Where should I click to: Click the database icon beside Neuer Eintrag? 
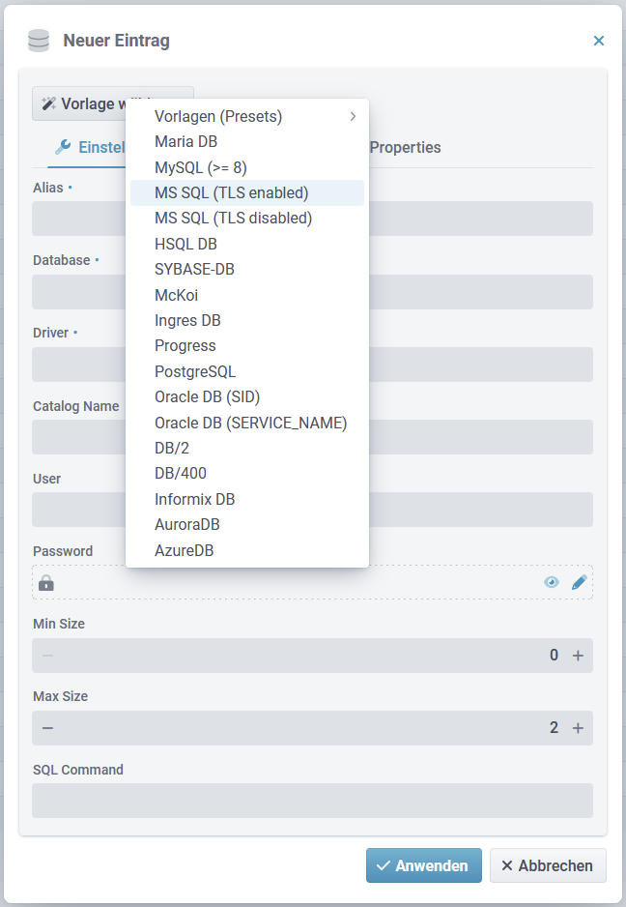(x=39, y=41)
